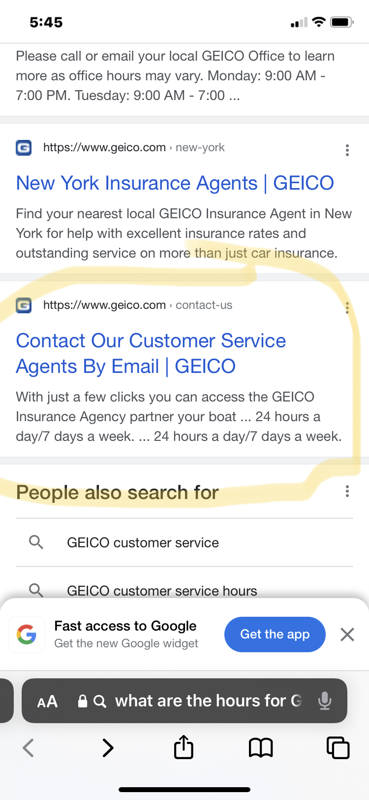
Task: Tap the geico.com new-york URL breadcrumb
Action: [x=134, y=147]
